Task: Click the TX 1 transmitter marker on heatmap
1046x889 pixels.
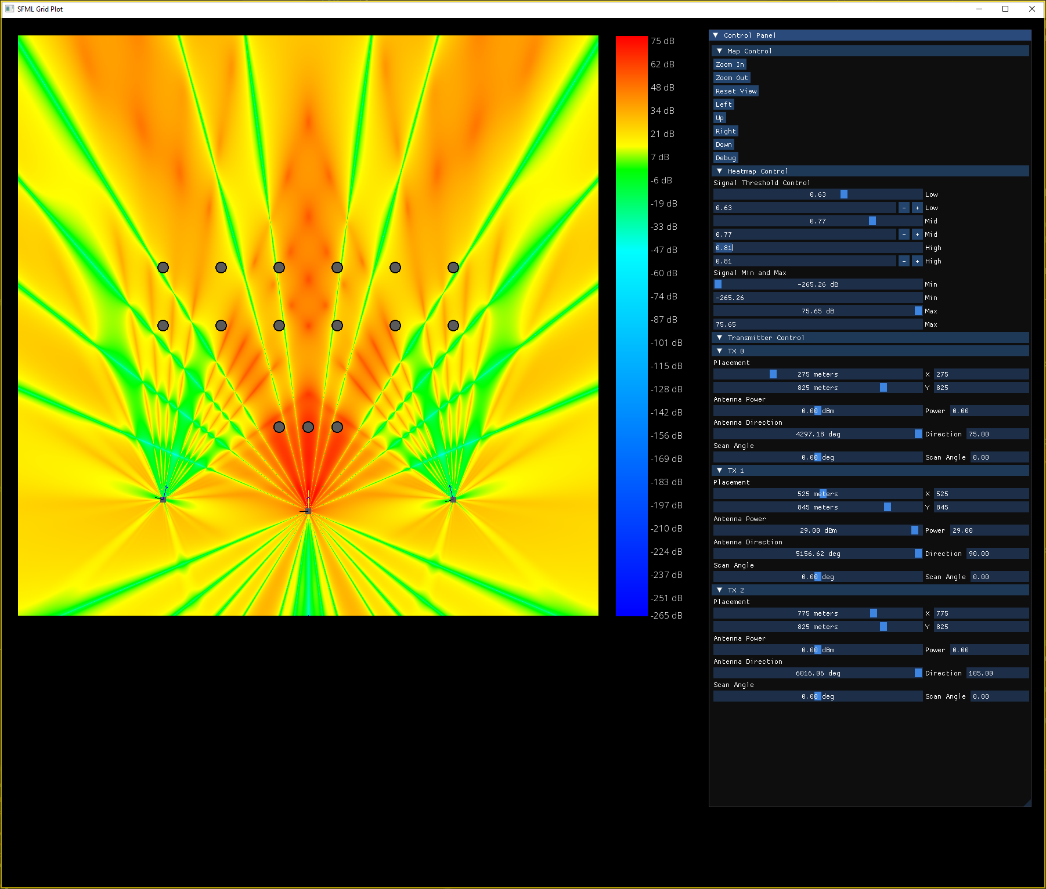Action: click(308, 511)
